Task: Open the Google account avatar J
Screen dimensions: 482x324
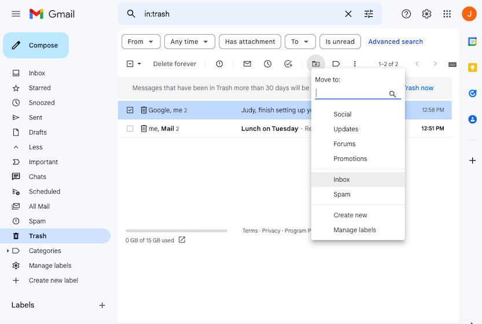Action: (469, 14)
